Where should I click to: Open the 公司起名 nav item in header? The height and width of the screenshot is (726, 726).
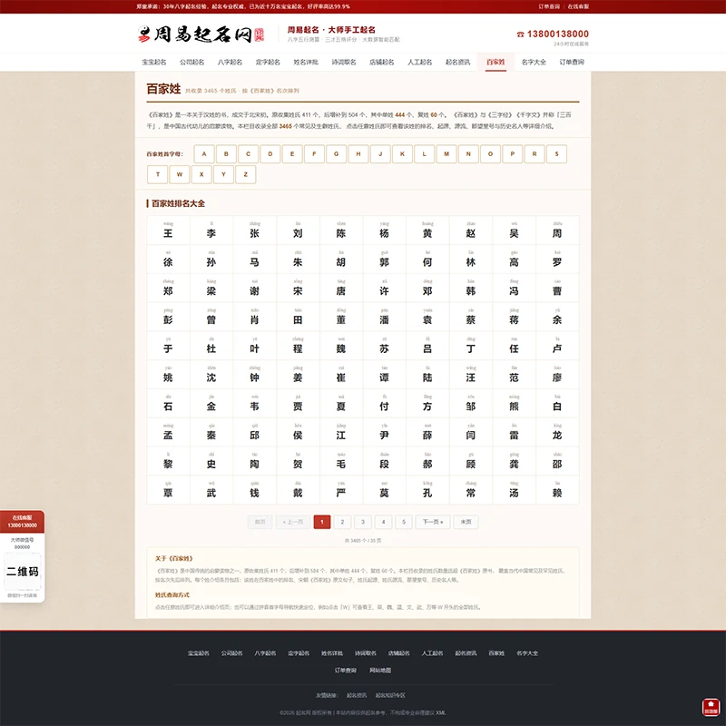(192, 62)
